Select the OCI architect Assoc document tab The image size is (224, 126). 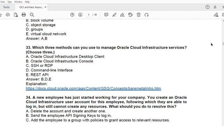(x=31, y=7)
